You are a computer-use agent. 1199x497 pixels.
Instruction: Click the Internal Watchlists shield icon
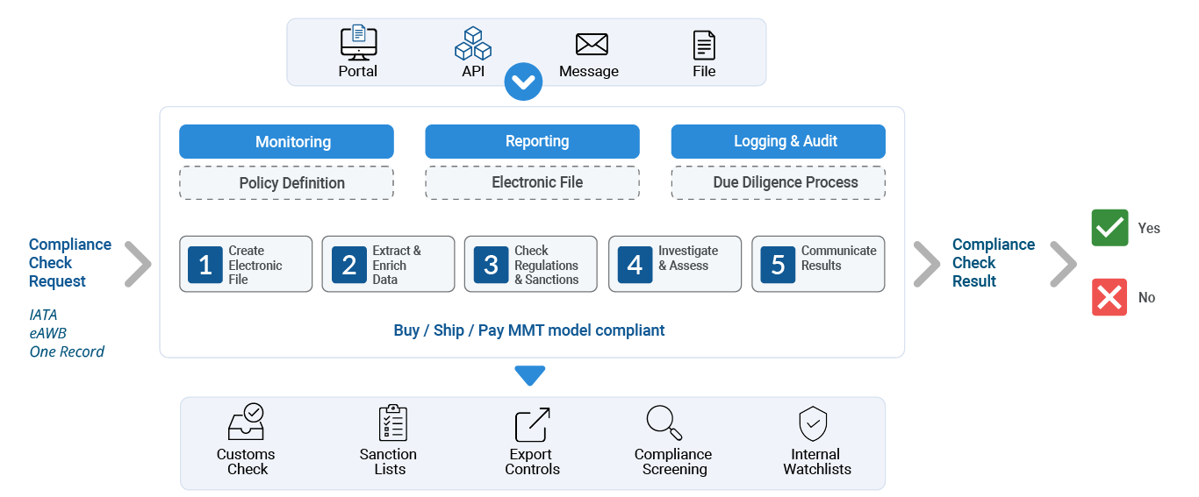click(x=813, y=423)
